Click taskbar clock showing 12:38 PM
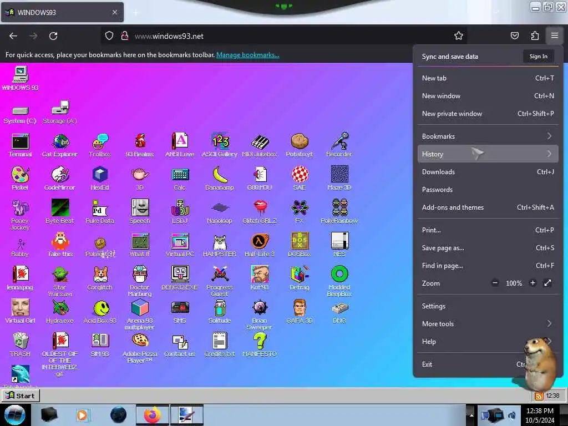This screenshot has width=568, height=426. (540, 415)
